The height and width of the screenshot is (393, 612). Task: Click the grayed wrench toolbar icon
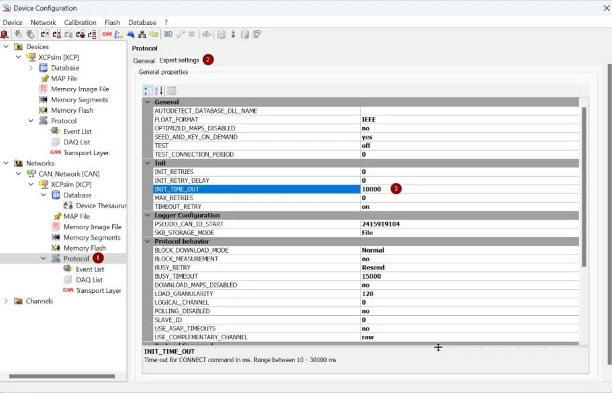(x=180, y=34)
